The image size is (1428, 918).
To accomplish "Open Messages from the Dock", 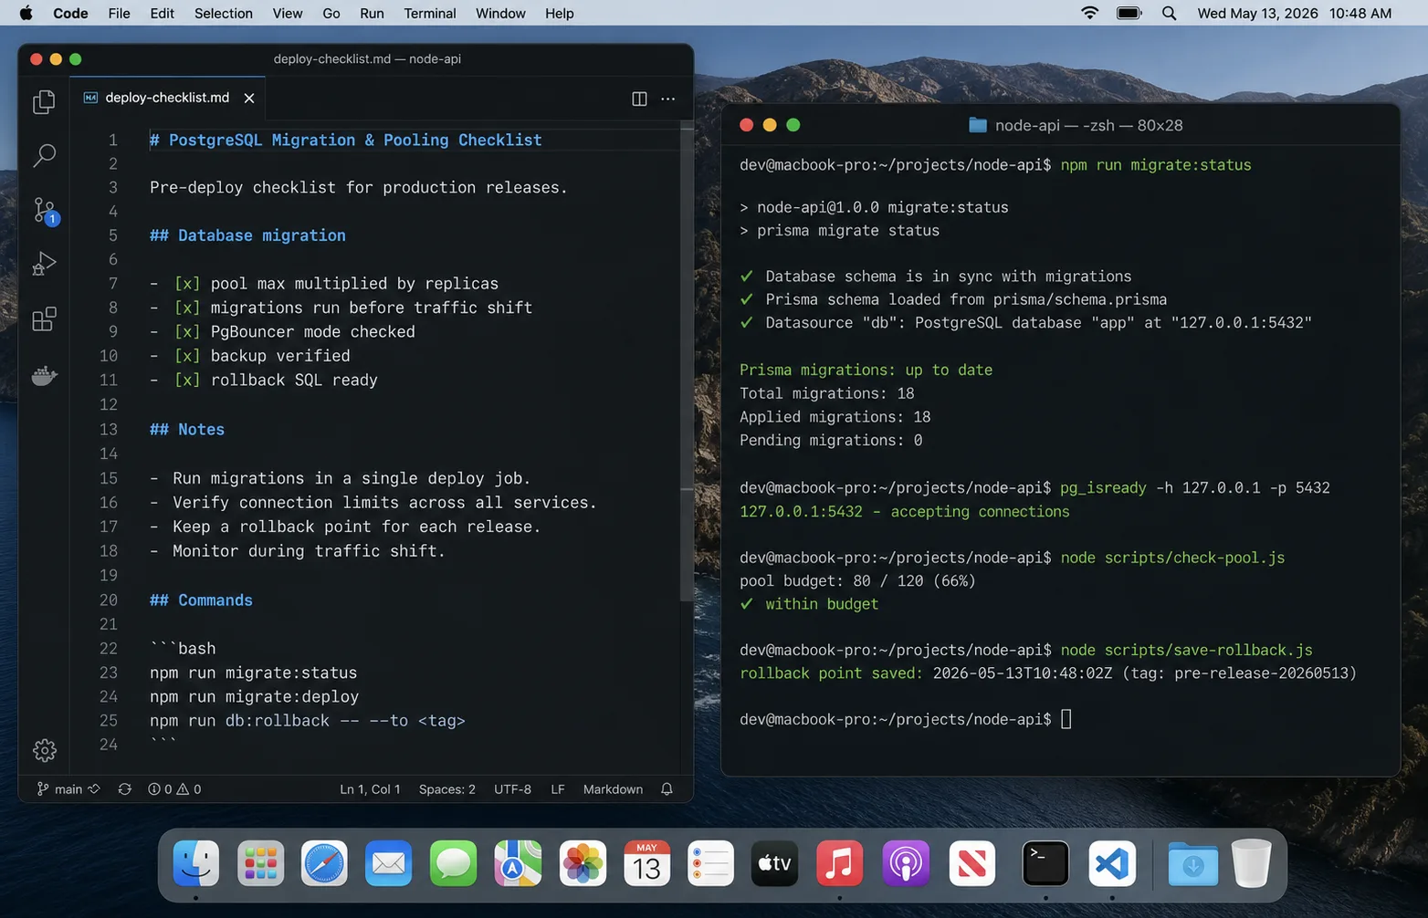I will (454, 863).
